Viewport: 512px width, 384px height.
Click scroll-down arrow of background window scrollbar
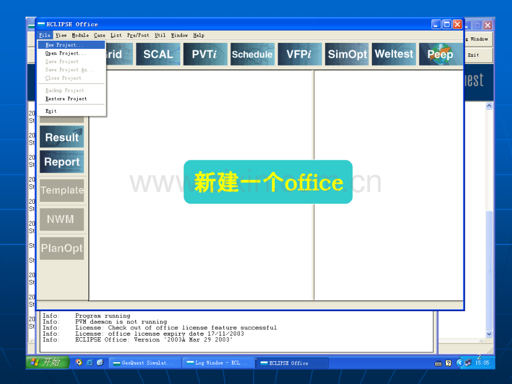(x=489, y=334)
